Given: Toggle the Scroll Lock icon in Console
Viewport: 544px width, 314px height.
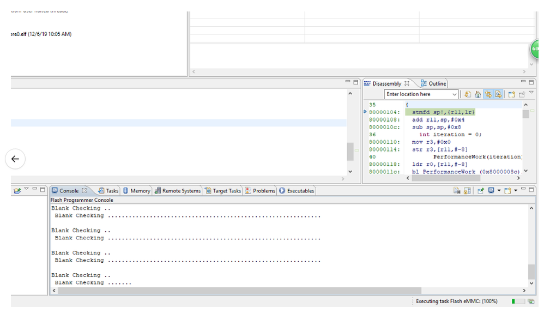Looking at the screenshot, I should (467, 190).
